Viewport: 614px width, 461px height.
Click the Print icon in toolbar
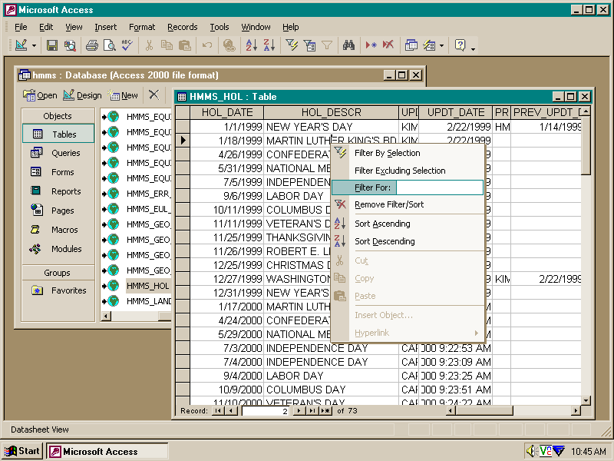point(91,45)
